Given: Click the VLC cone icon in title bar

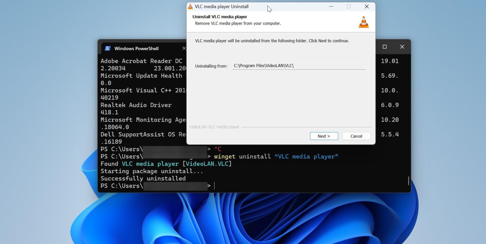Looking at the screenshot, I should 190,6.
